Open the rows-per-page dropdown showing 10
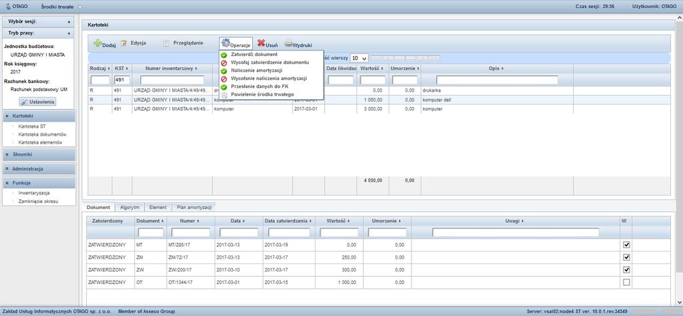Screen dimensions: 683x316 pyautogui.click(x=360, y=59)
